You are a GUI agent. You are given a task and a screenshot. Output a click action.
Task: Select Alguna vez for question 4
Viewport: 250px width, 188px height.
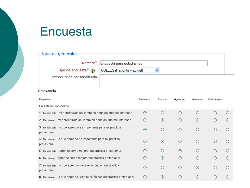click(x=180, y=141)
